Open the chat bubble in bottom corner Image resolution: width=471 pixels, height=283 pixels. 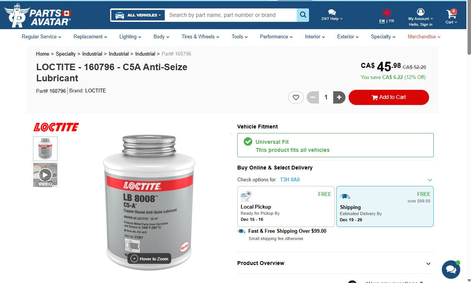(451, 270)
